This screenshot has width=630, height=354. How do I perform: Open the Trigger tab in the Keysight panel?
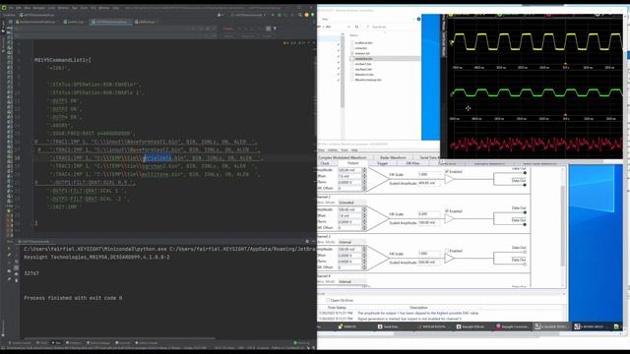383,163
